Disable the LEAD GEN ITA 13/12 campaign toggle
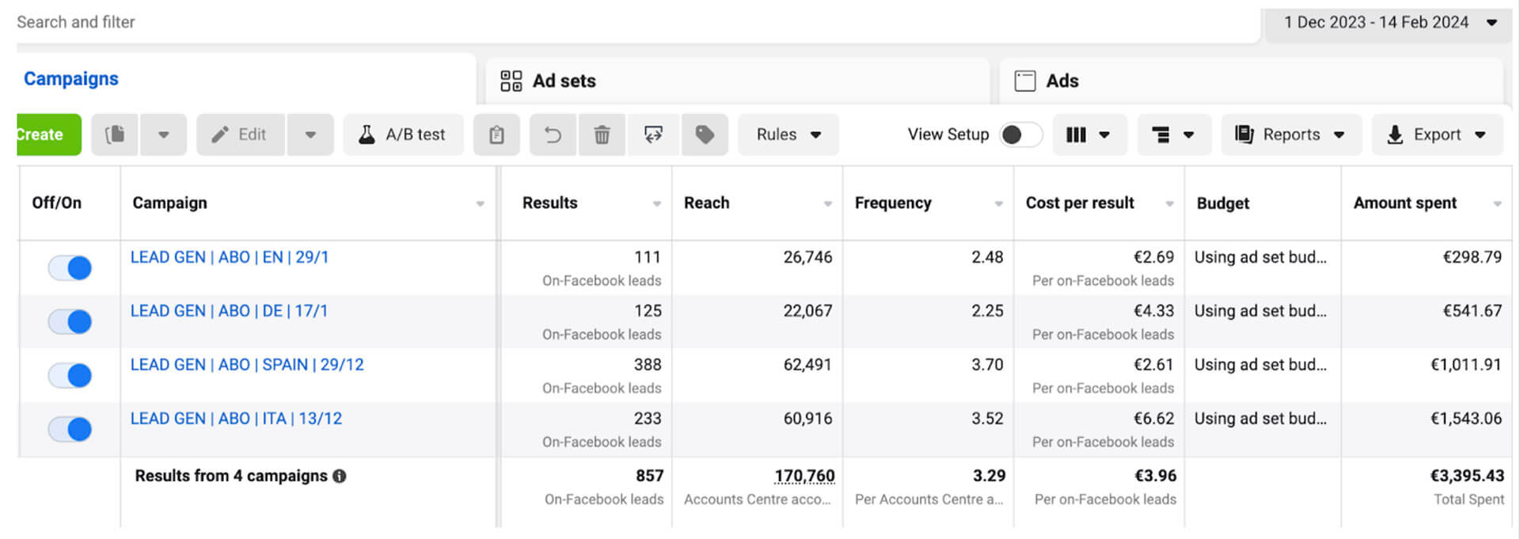Viewport: 1520px width, 539px height. coord(70,429)
